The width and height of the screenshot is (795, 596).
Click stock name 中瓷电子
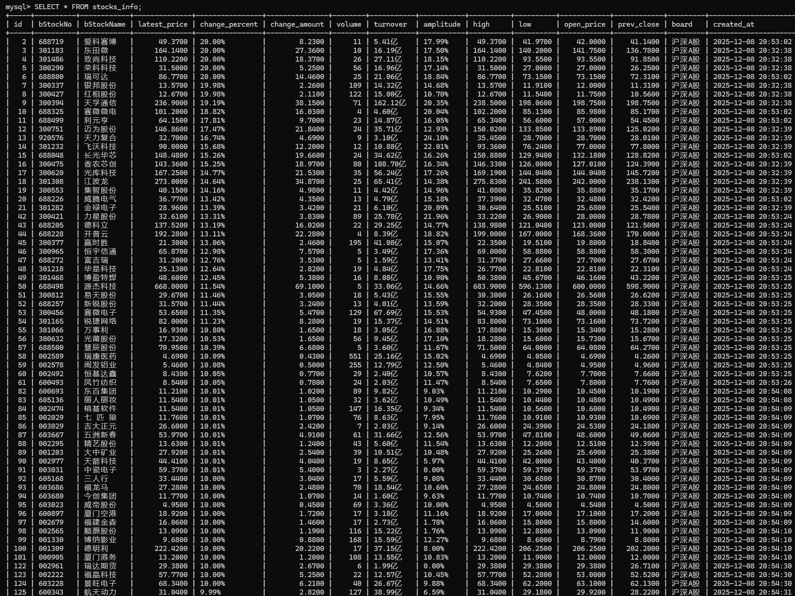[x=100, y=470]
